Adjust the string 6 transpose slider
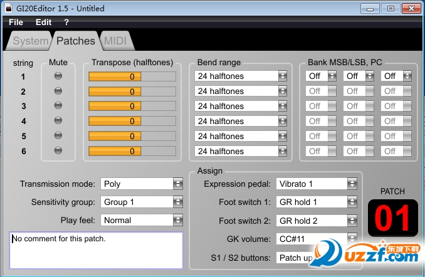Image resolution: width=425 pixels, height=277 pixels. coord(132,151)
